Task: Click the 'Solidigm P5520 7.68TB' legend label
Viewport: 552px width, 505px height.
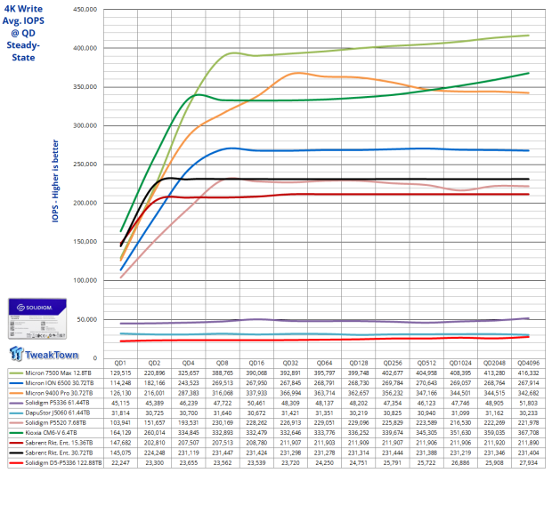Action: (55, 422)
